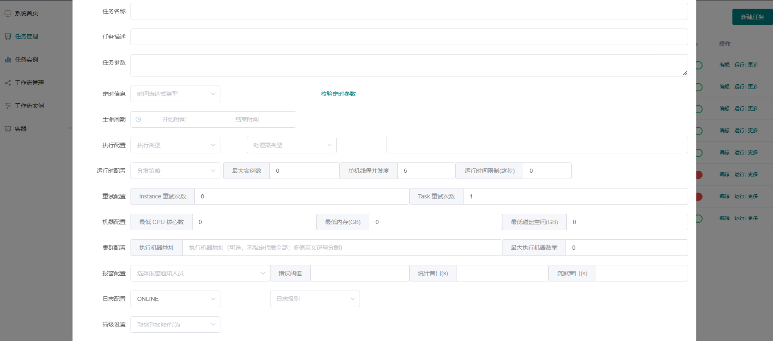Click the 操作 column header
Image resolution: width=773 pixels, height=341 pixels.
pos(725,44)
